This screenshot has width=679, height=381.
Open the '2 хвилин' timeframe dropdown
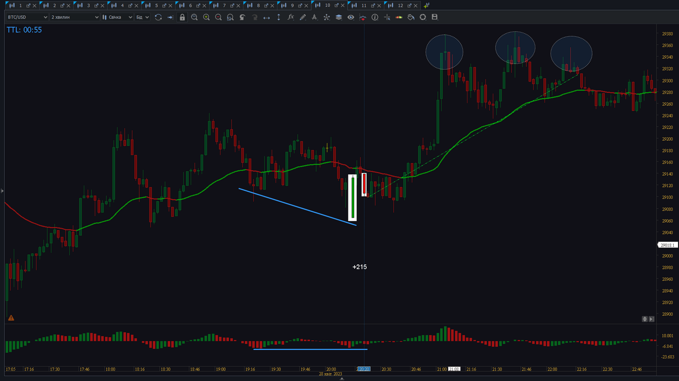pyautogui.click(x=75, y=17)
